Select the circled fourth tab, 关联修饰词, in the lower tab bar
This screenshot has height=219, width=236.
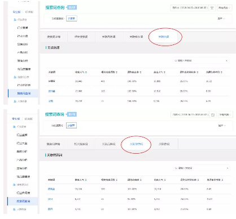tap(136, 144)
